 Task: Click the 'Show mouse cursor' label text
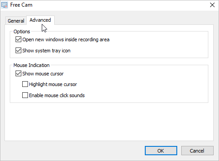coord(43,74)
